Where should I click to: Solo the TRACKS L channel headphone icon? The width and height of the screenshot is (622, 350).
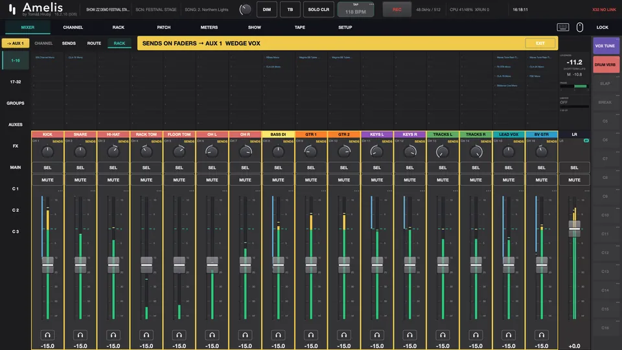(443, 335)
